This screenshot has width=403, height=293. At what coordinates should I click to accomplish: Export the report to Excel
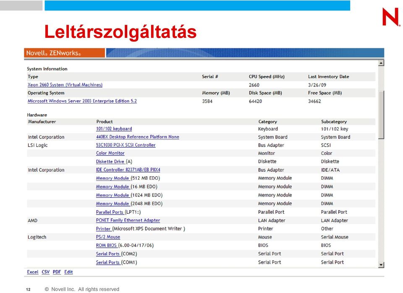coord(33,272)
